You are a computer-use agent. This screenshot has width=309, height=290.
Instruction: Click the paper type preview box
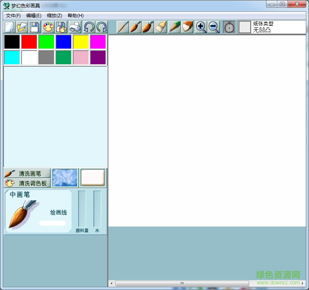pyautogui.click(x=245, y=27)
